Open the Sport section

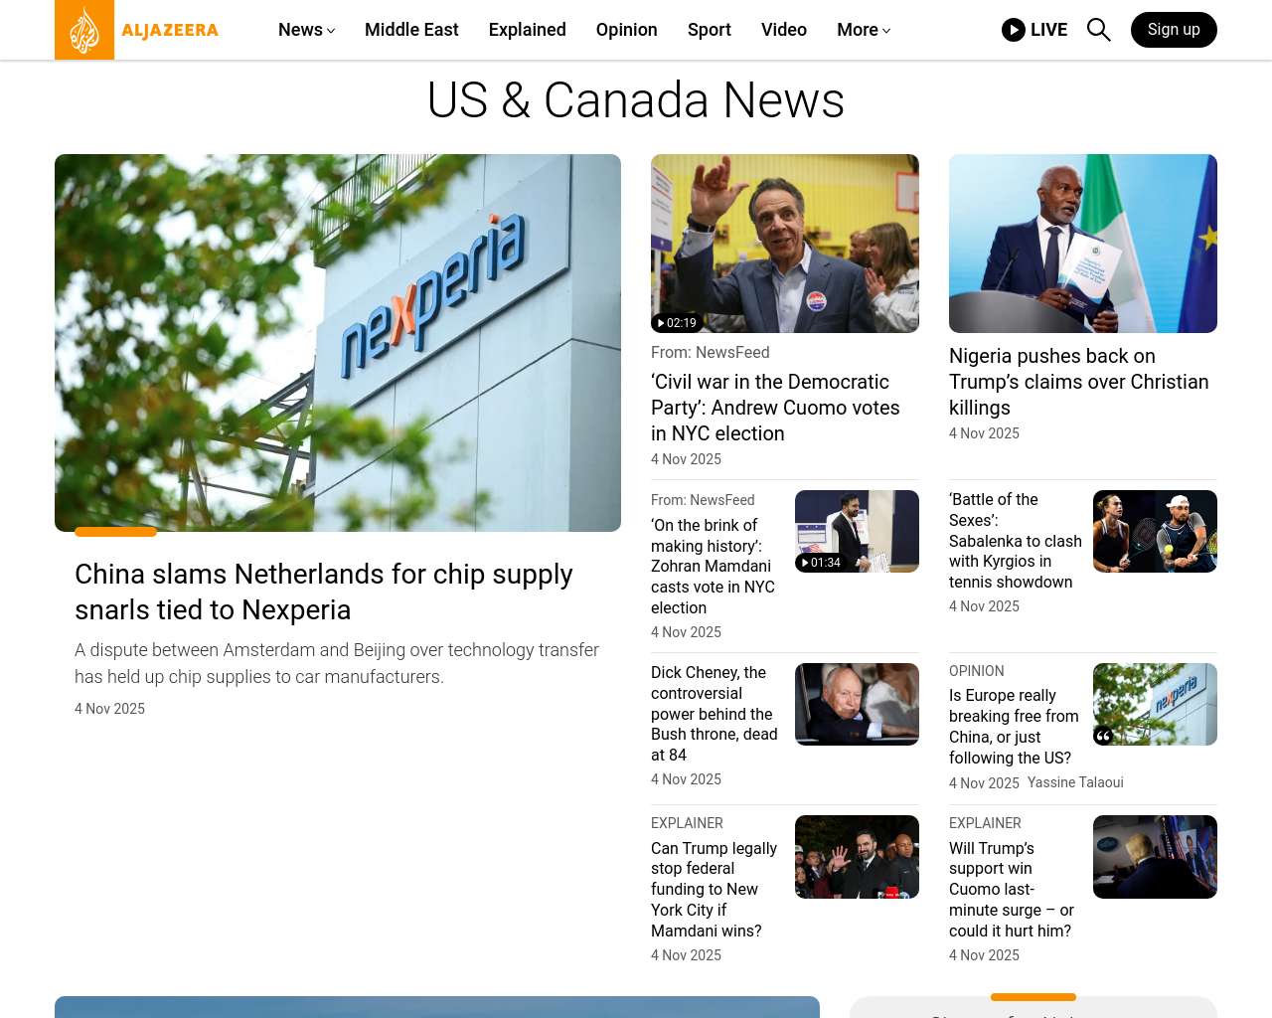tap(709, 30)
